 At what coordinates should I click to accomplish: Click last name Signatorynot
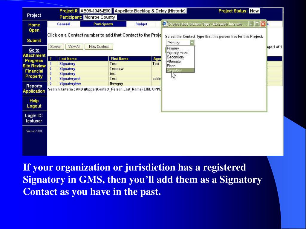pyautogui.click(x=70, y=78)
